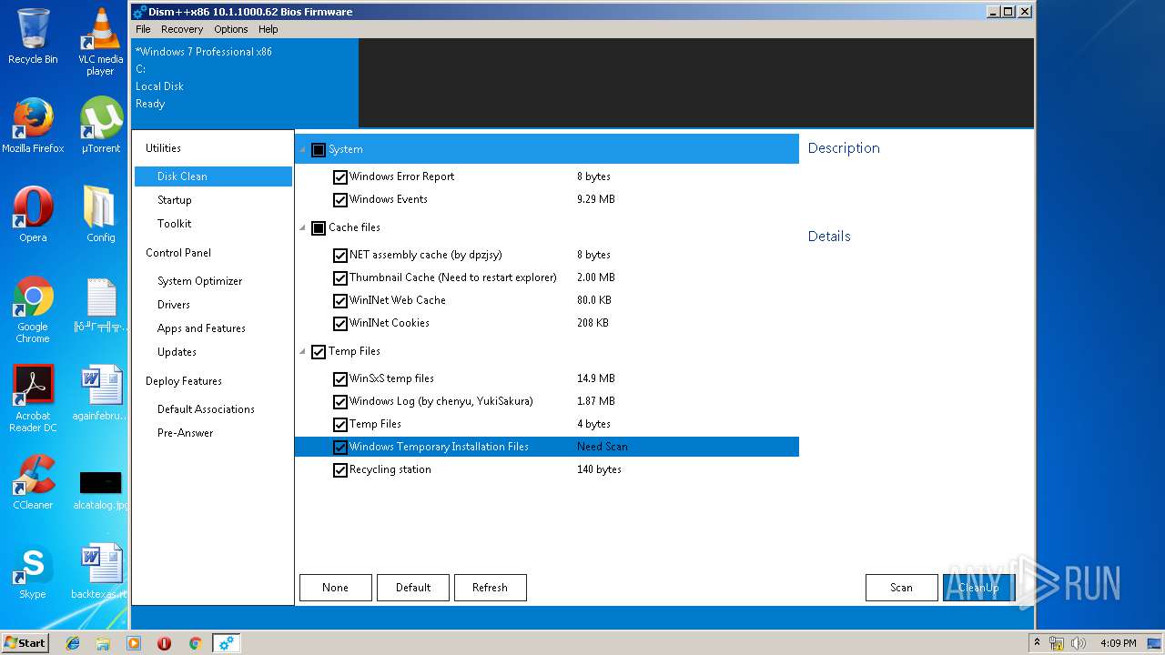This screenshot has width=1165, height=655.
Task: Toggle the System group checkbox
Action: tap(319, 150)
